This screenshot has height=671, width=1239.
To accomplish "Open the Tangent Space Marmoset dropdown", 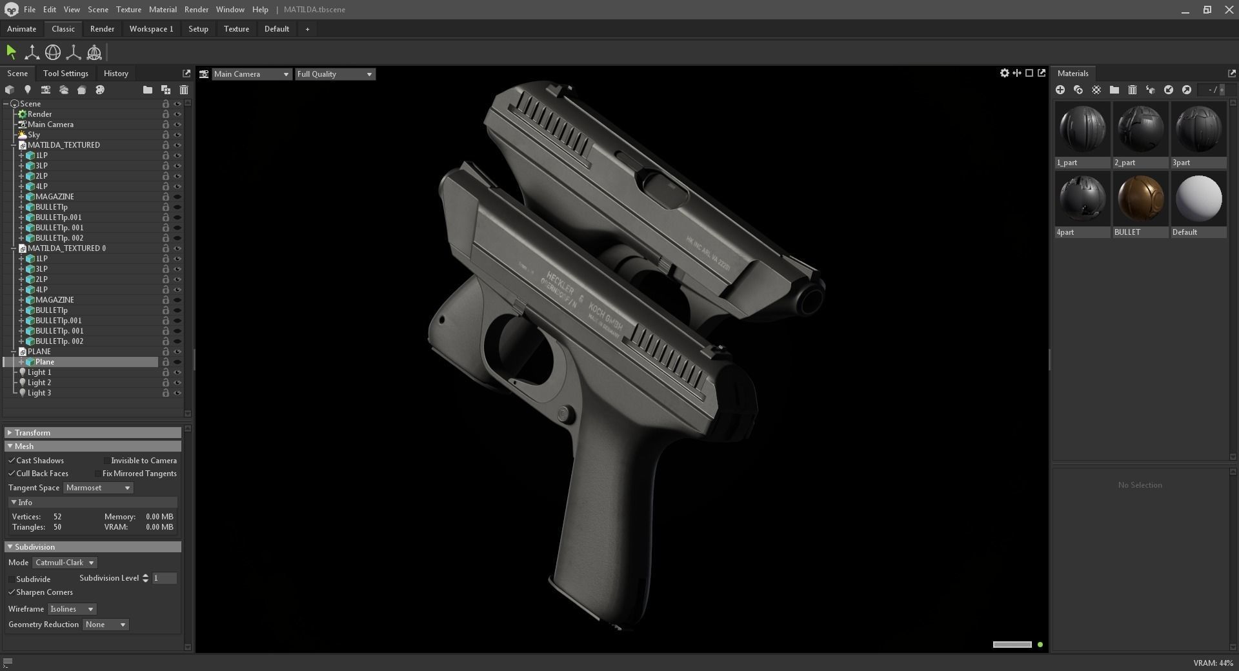I will [x=98, y=488].
